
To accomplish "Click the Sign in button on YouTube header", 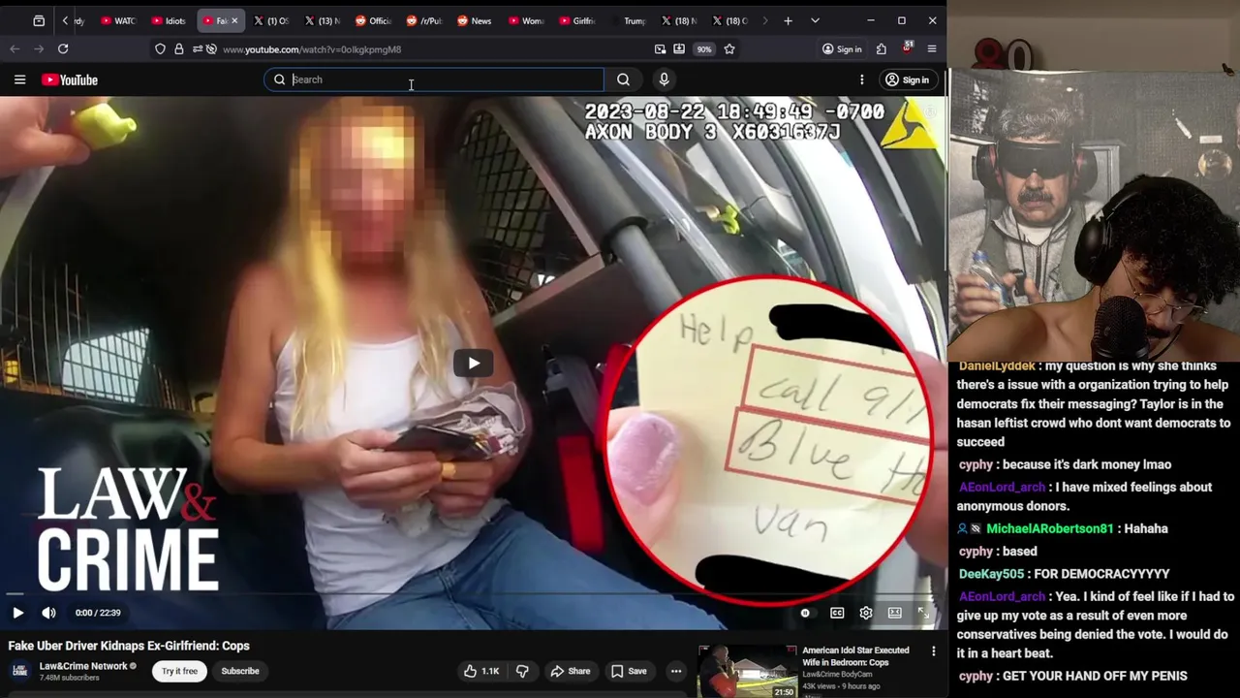I will pos(907,79).
